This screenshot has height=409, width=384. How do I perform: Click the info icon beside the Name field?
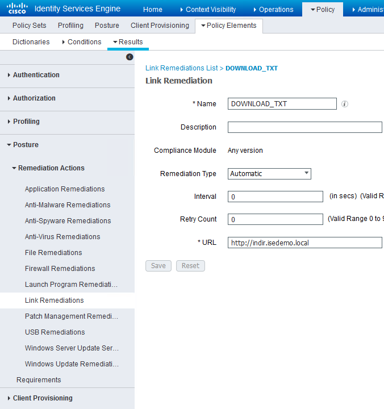pyautogui.click(x=345, y=104)
